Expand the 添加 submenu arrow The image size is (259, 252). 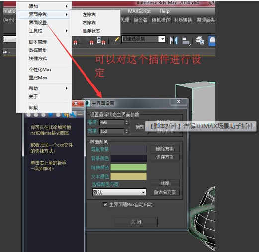pyautogui.click(x=67, y=6)
